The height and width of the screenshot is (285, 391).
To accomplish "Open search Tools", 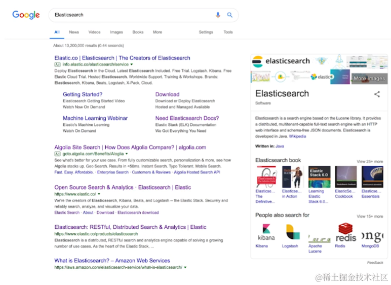I will pyautogui.click(x=228, y=32).
